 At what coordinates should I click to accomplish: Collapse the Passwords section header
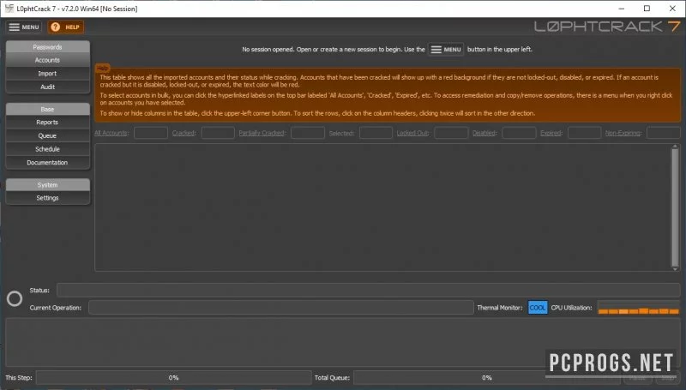click(48, 47)
